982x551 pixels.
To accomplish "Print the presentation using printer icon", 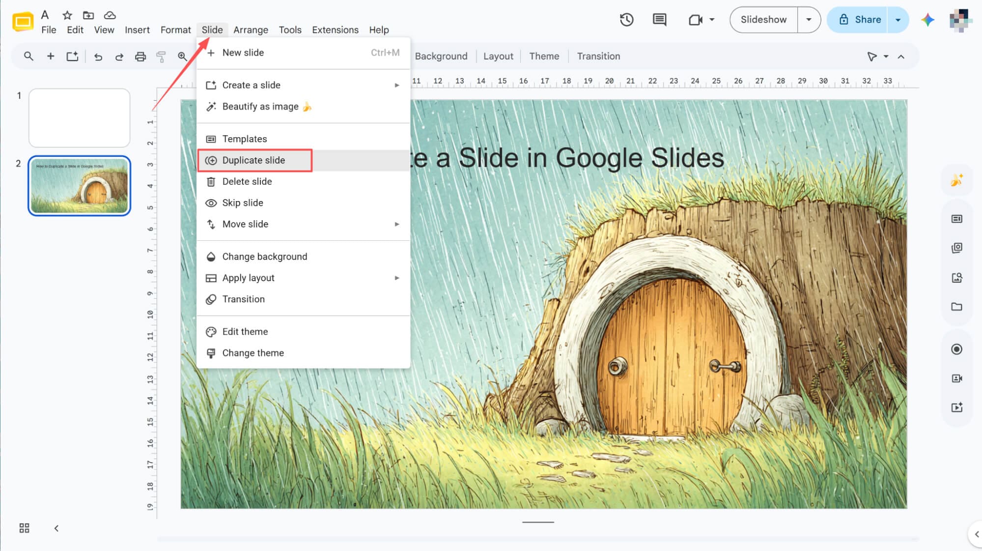I will coord(140,57).
